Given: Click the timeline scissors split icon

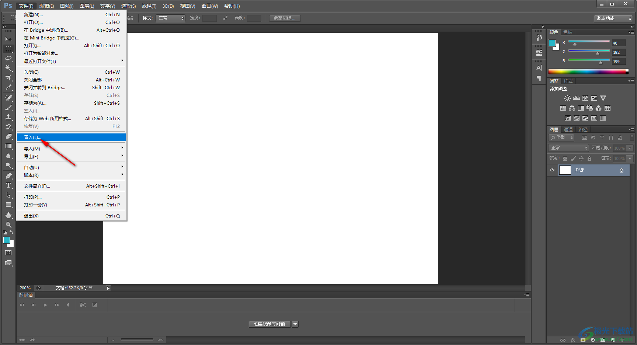Looking at the screenshot, I should [83, 305].
